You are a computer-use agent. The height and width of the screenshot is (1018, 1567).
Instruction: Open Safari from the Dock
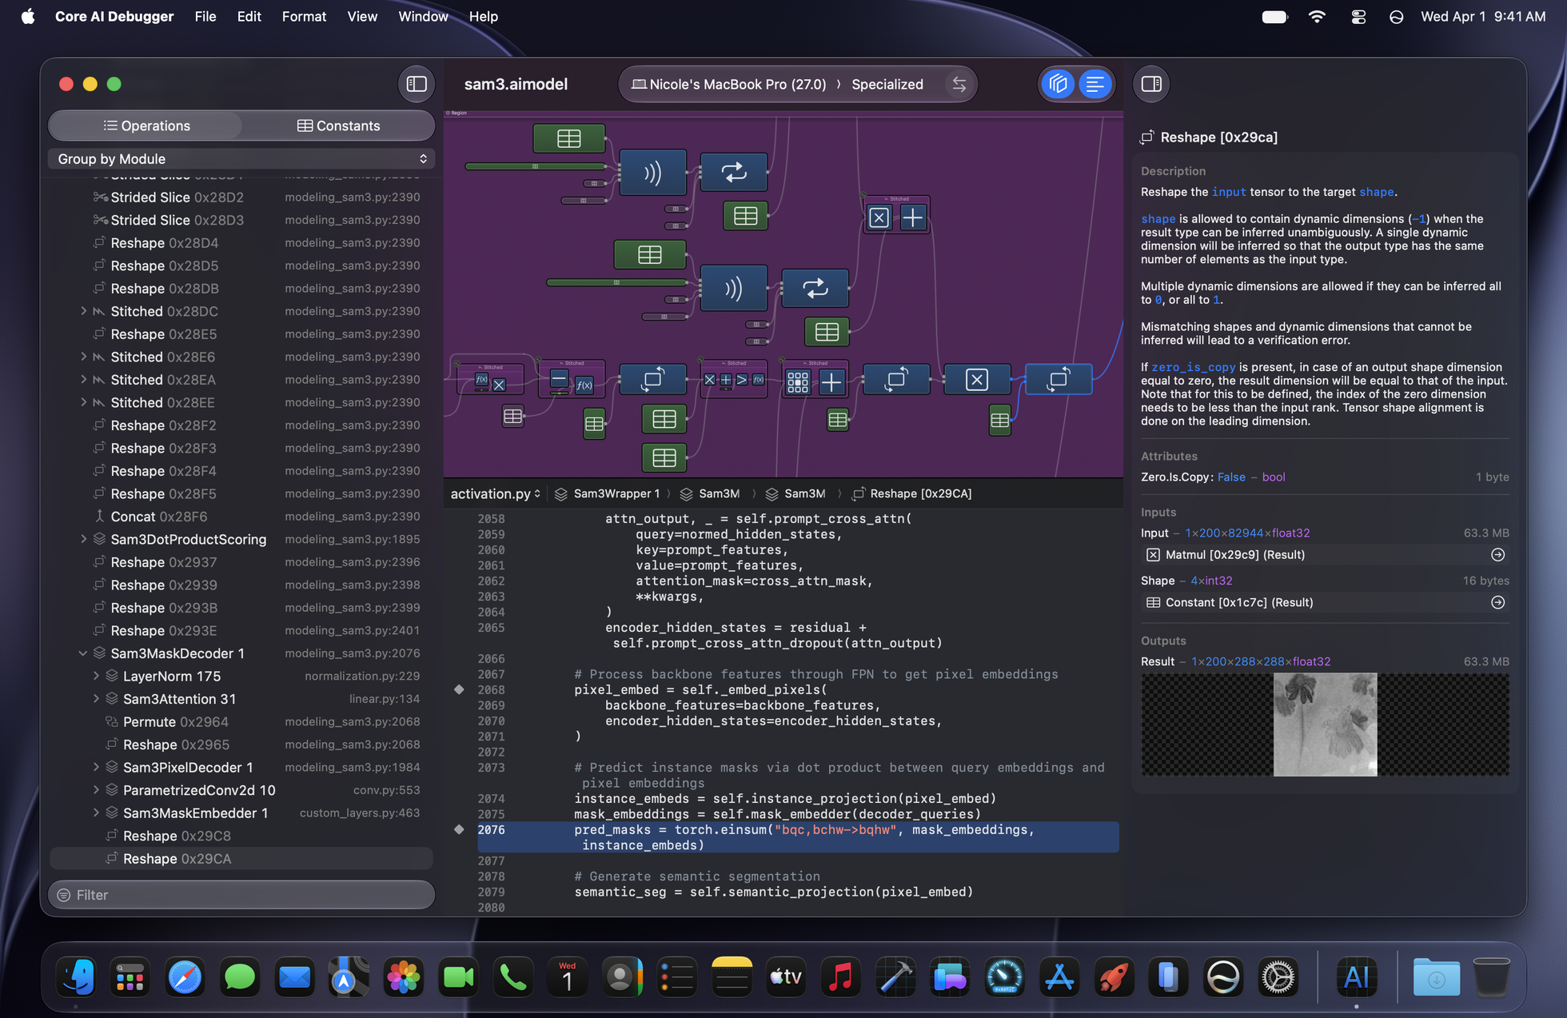tap(185, 977)
